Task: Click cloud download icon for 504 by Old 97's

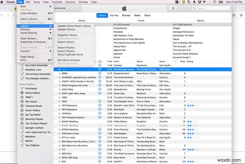Action: (x=100, y=161)
